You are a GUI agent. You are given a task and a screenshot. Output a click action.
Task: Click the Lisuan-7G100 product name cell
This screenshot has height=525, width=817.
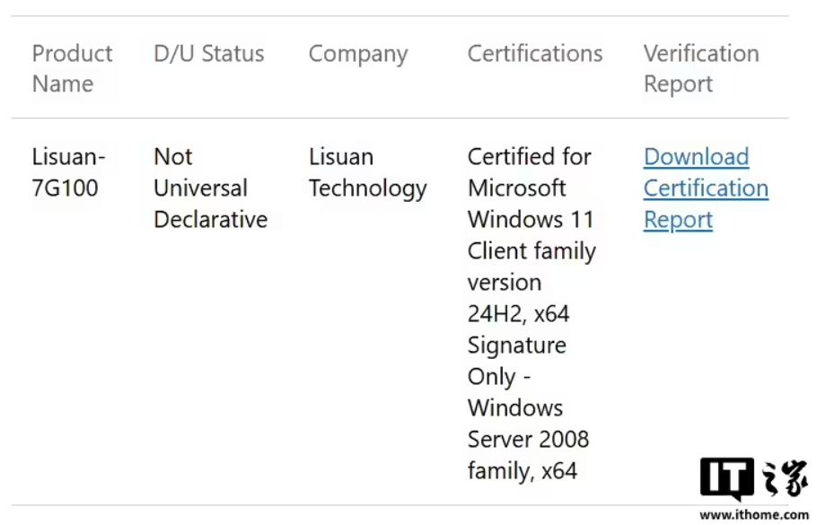point(69,172)
